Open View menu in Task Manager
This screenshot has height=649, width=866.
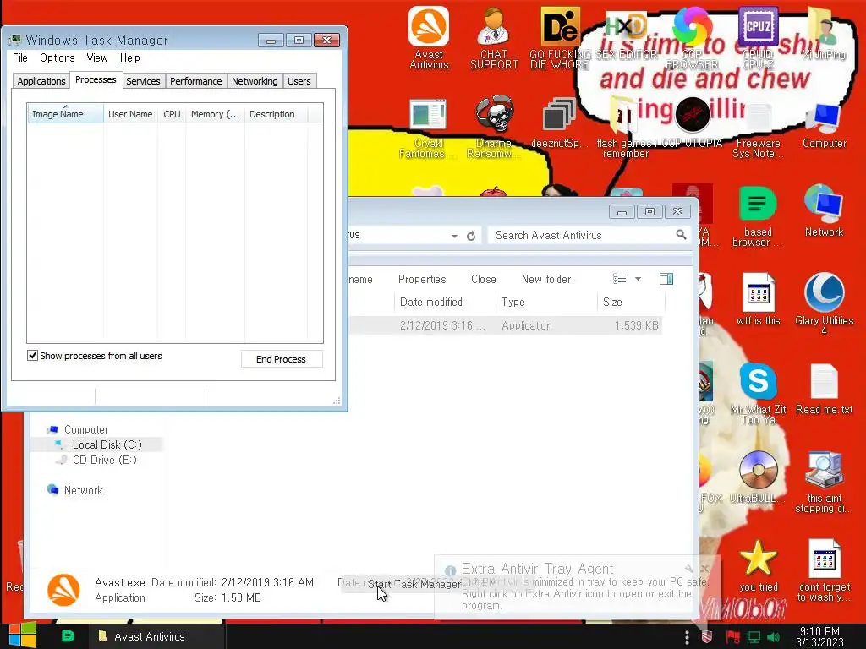click(97, 57)
